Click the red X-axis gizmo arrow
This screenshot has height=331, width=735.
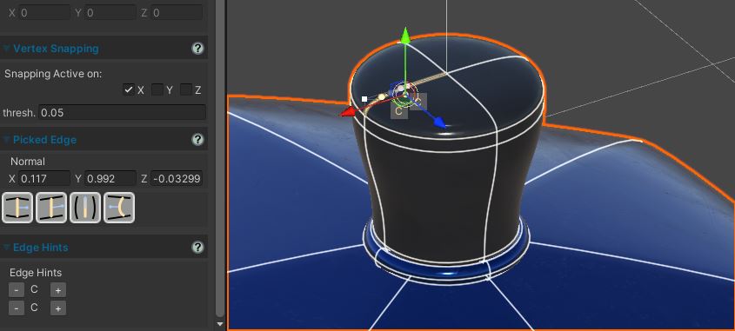coord(348,111)
